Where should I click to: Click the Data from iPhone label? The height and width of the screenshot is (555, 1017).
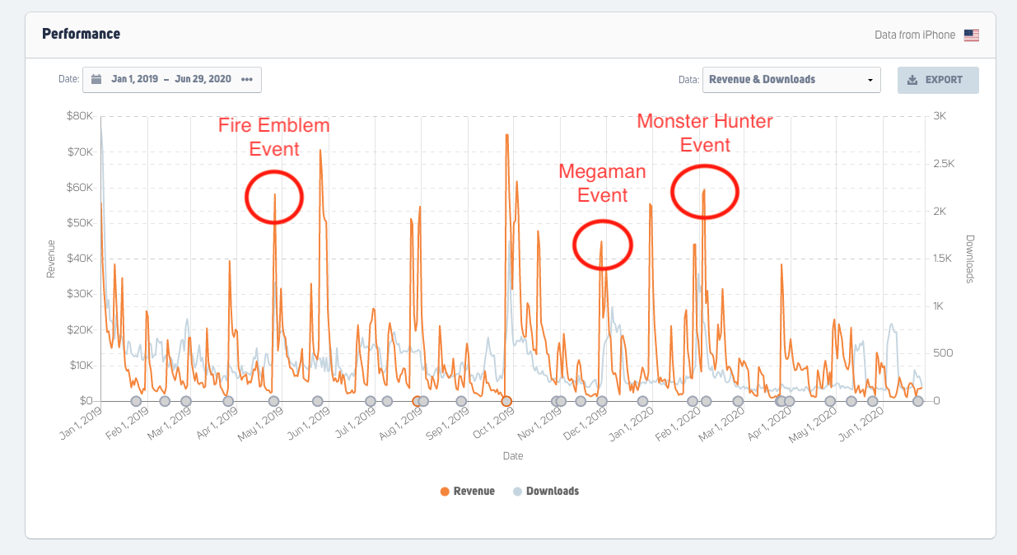tap(915, 35)
